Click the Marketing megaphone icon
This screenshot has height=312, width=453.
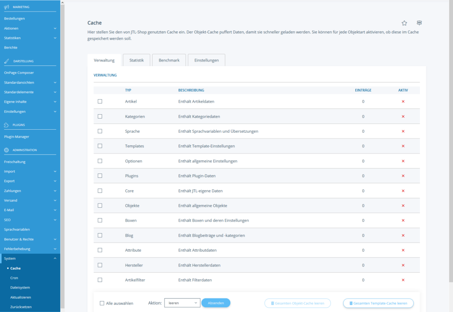[x=7, y=7]
